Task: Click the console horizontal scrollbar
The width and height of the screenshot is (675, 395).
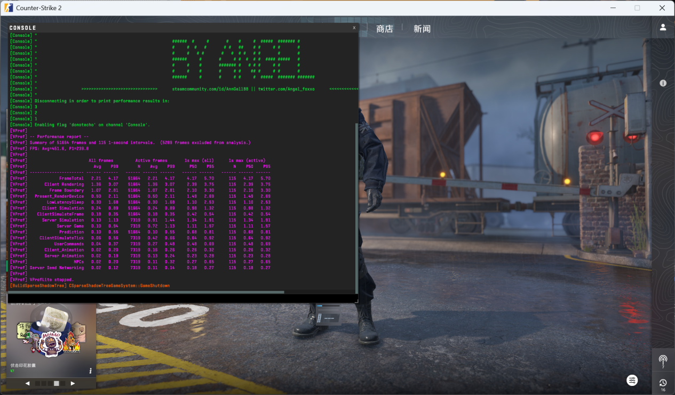Action: point(147,292)
